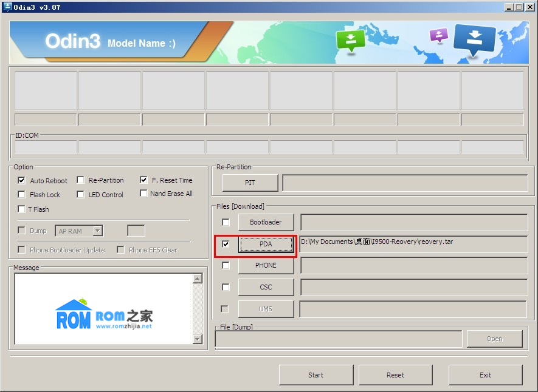Toggle the Auto Reboot checkbox

click(22, 180)
